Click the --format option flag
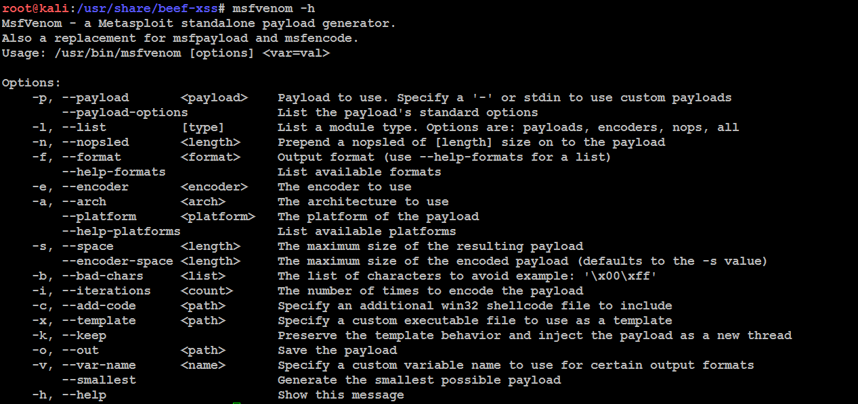Screen dimensions: 858x404 coord(91,157)
